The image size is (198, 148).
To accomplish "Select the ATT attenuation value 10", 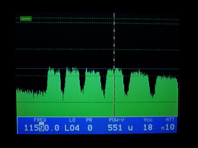I will tap(170, 127).
